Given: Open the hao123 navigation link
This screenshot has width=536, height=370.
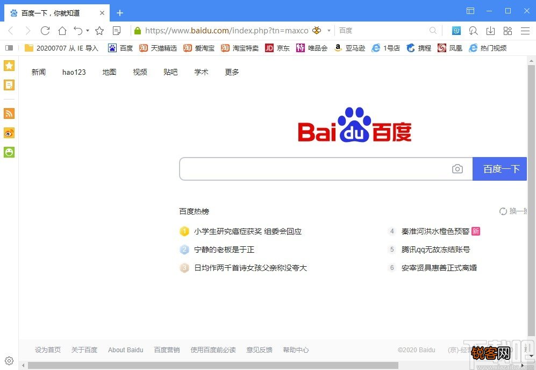Looking at the screenshot, I should click(x=74, y=72).
